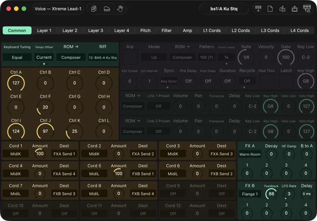Open the Amp tab

[188, 30]
